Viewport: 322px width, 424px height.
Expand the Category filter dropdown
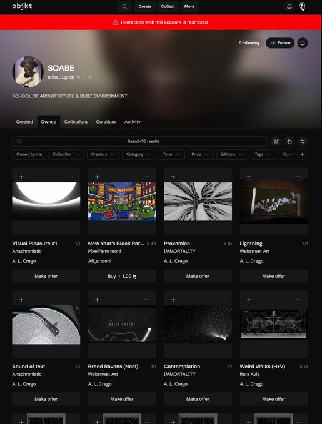tap(139, 154)
